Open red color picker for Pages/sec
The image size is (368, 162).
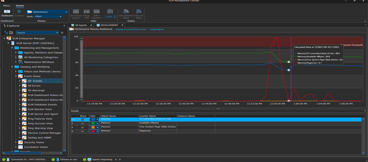point(94,131)
